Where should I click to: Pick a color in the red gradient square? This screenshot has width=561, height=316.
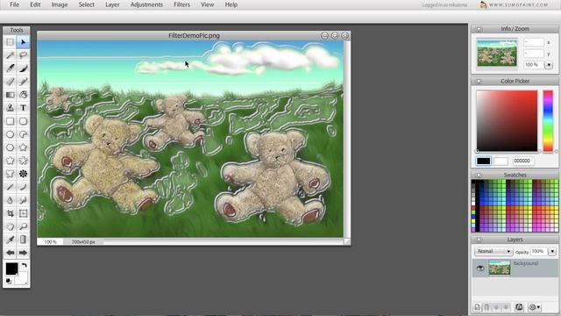507,121
